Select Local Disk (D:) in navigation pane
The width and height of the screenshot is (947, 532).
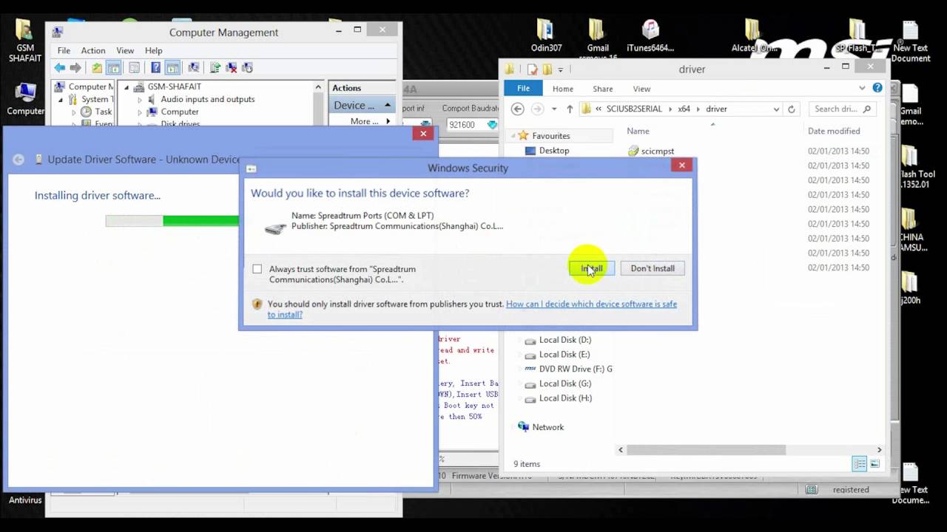click(565, 340)
